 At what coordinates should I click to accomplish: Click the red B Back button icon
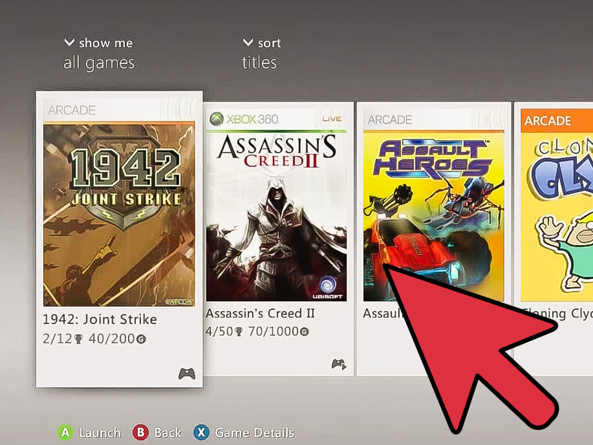pos(141,432)
